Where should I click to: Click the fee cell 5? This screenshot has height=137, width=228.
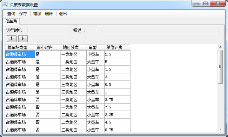click(117, 62)
